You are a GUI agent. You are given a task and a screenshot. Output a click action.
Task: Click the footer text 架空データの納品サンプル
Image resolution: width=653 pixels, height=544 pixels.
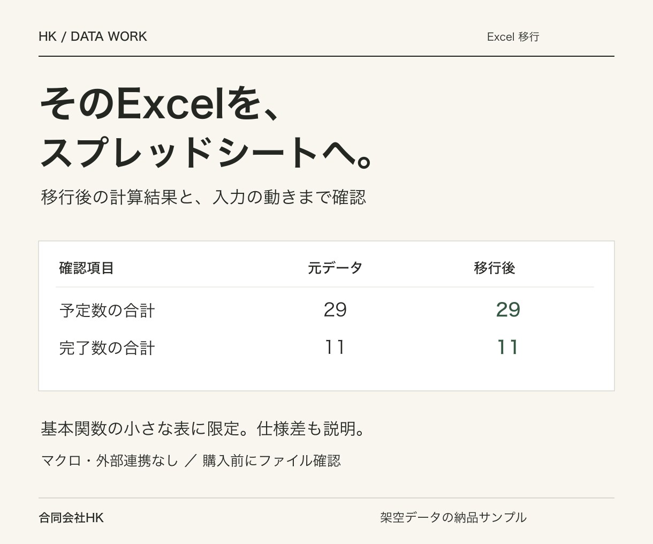click(453, 517)
